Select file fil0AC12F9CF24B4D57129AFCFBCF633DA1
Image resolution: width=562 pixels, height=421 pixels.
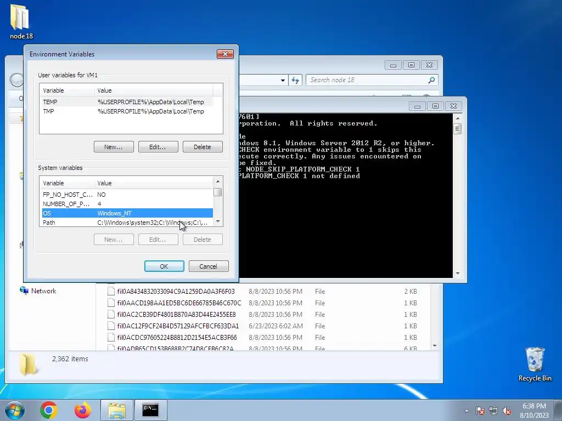click(x=178, y=326)
